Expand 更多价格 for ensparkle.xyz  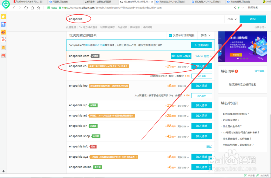(x=183, y=157)
